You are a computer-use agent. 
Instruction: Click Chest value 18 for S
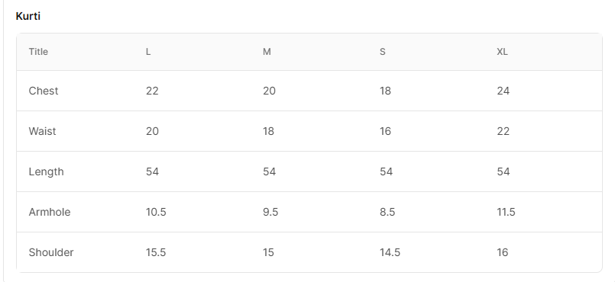385,91
